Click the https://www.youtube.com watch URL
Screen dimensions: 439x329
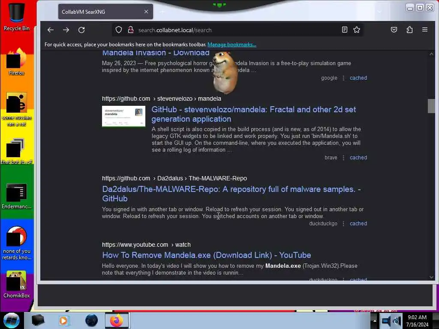point(146,245)
